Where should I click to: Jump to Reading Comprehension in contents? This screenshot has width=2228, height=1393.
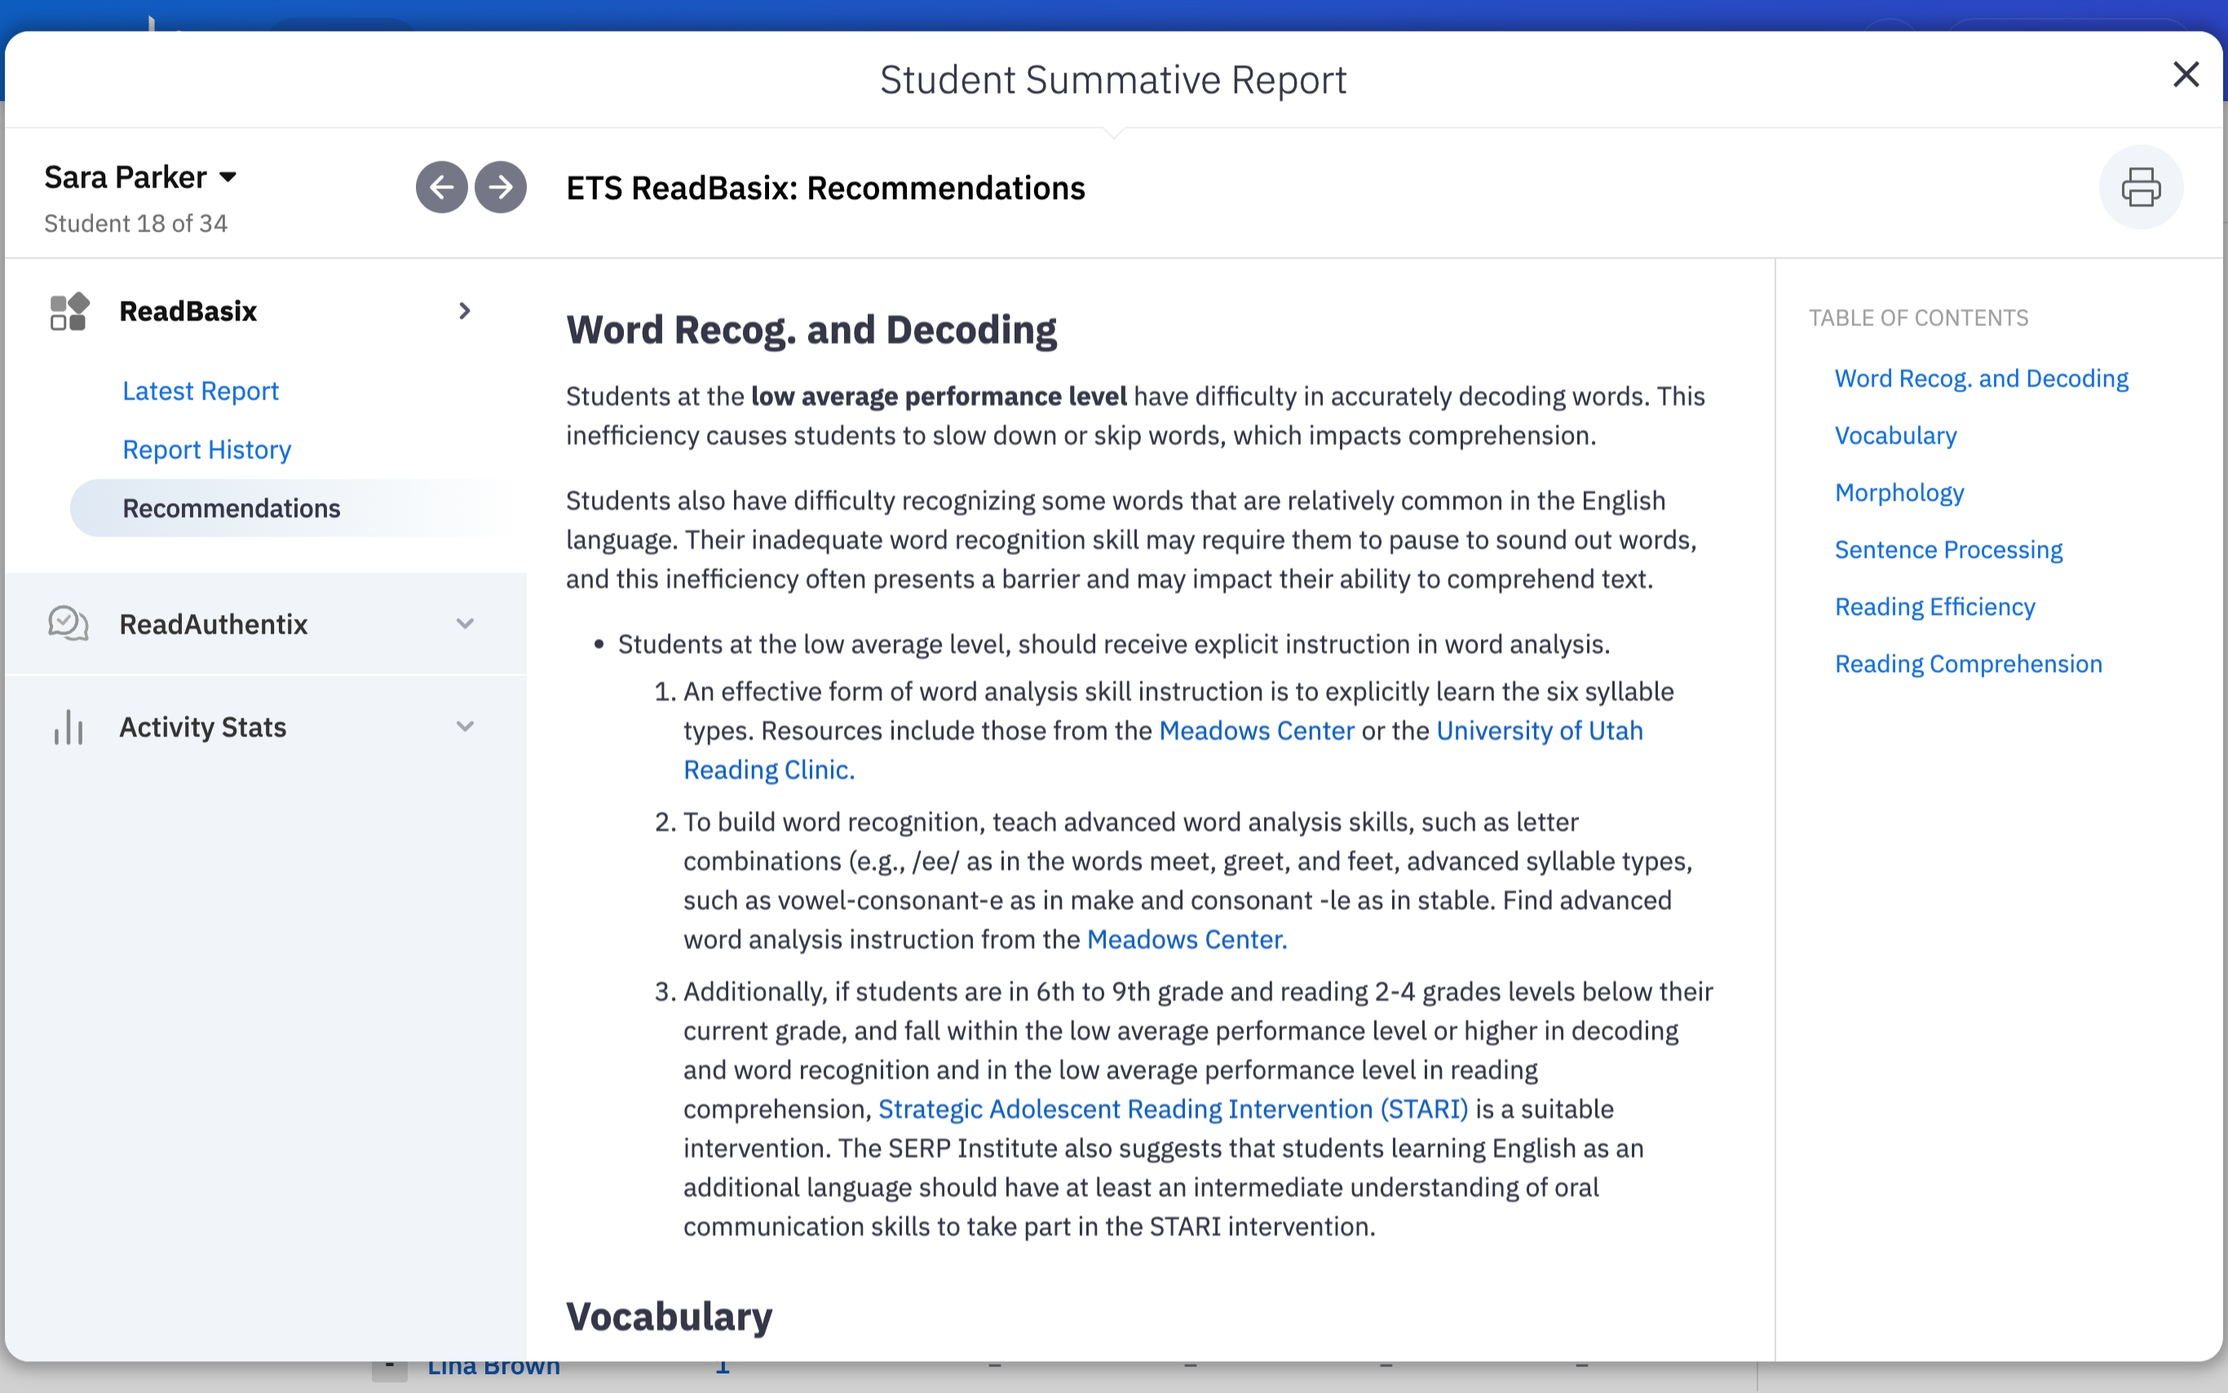point(1969,664)
